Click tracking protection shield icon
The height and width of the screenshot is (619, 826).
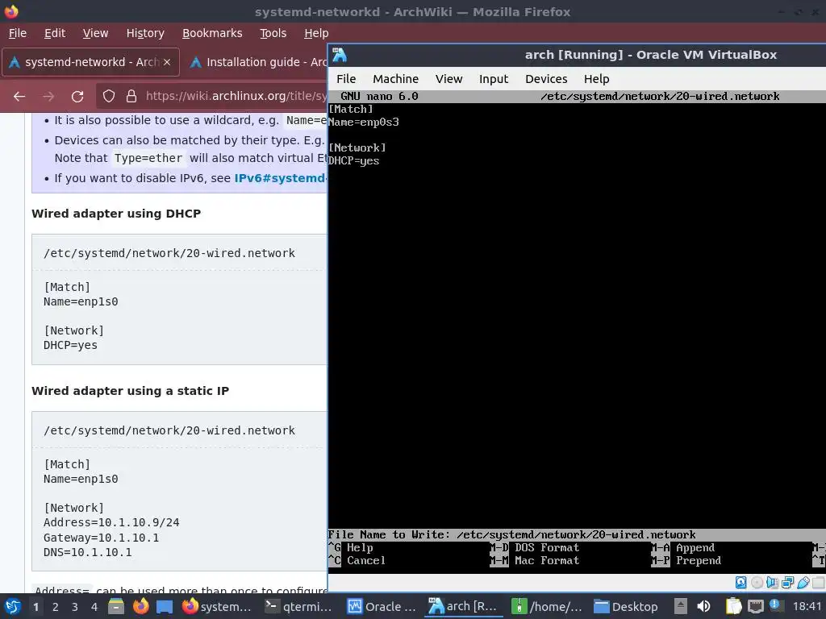coord(109,96)
